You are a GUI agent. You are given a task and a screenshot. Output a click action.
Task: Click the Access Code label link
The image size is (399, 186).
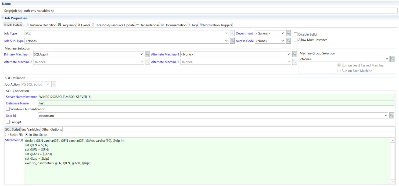[x=245, y=41]
